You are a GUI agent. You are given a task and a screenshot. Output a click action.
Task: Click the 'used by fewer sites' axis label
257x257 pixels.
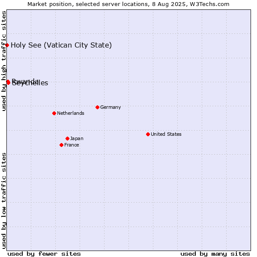[44, 254]
